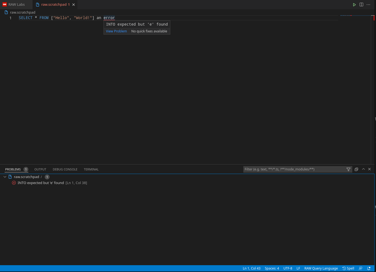Open the DEBUG CONSOLE tab
The image size is (376, 272).
coord(65,169)
